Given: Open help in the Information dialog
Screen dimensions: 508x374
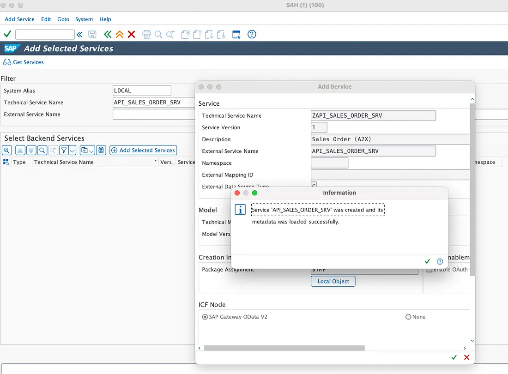Looking at the screenshot, I should 440,261.
